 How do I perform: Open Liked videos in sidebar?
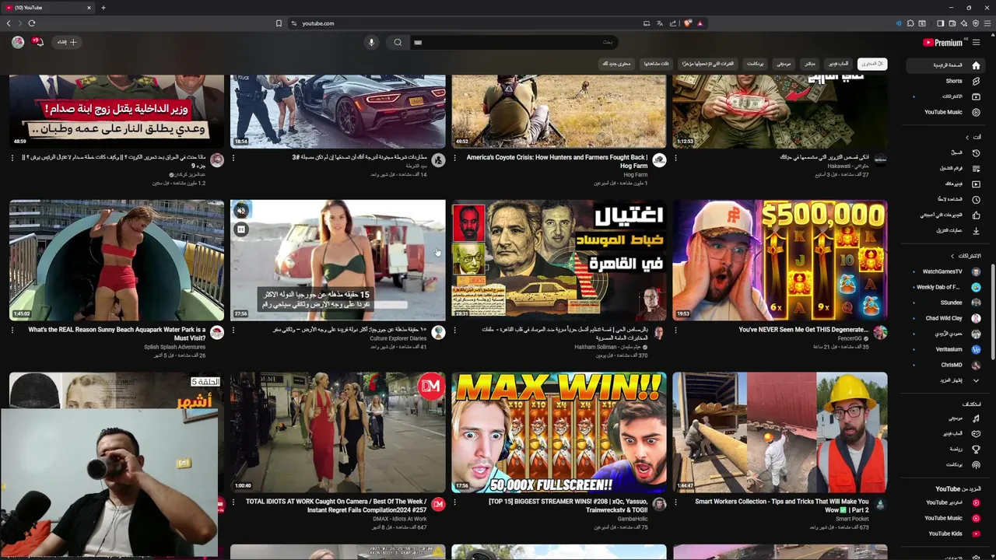(x=947, y=215)
